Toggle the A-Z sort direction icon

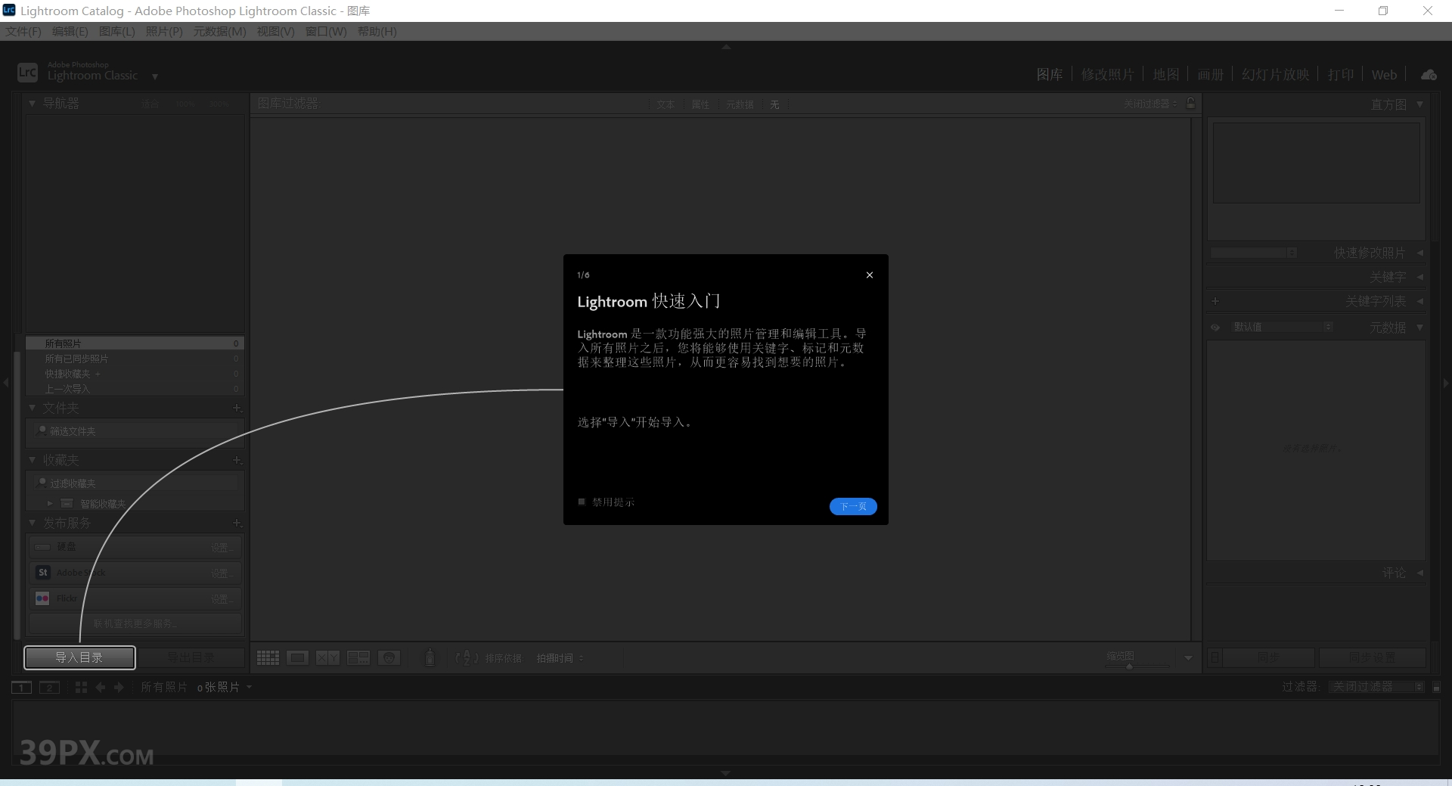[x=467, y=657]
